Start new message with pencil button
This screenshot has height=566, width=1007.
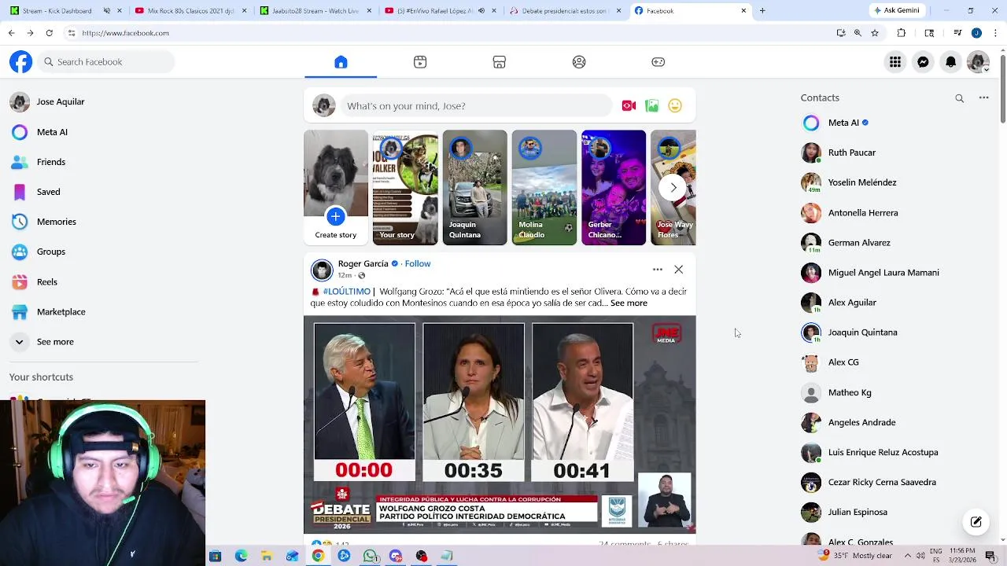point(976,522)
